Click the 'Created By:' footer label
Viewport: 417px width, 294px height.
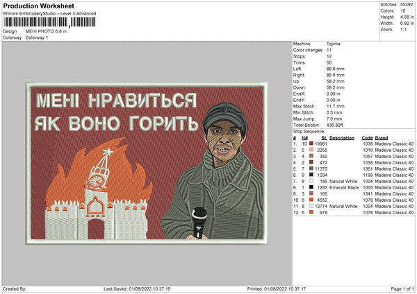[15, 288]
